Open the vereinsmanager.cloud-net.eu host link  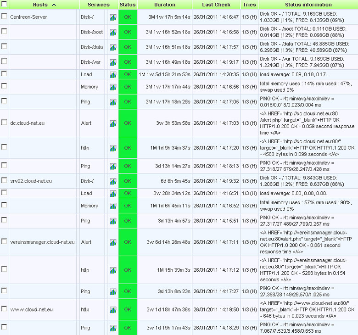(x=42, y=242)
